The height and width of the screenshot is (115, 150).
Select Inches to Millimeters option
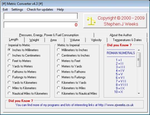23,50
